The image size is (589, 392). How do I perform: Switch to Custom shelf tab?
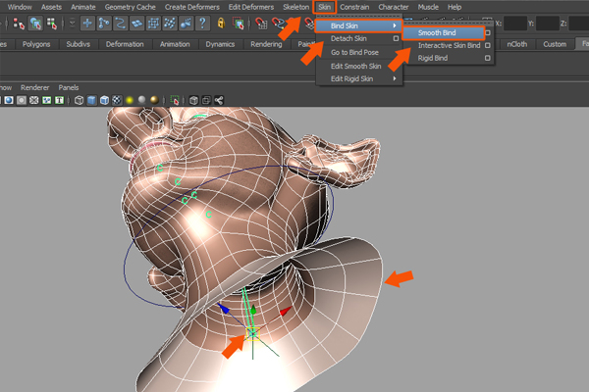coord(555,44)
